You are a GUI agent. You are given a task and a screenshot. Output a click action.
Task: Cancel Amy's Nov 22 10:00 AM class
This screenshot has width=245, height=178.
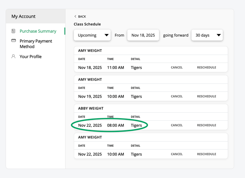point(177,154)
